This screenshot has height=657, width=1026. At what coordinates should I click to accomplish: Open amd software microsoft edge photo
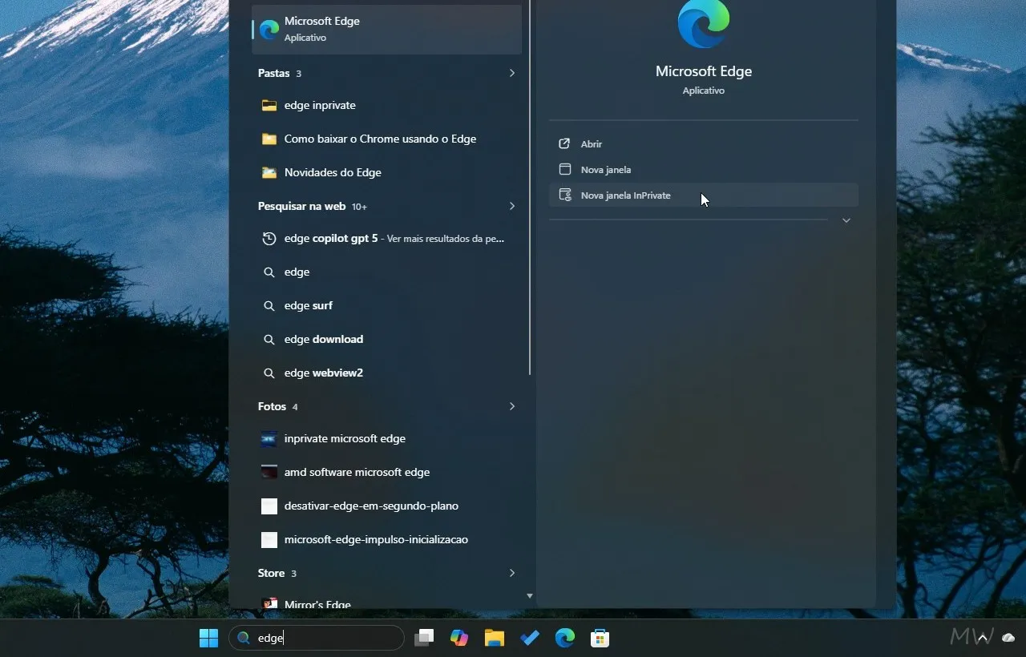[386, 472]
